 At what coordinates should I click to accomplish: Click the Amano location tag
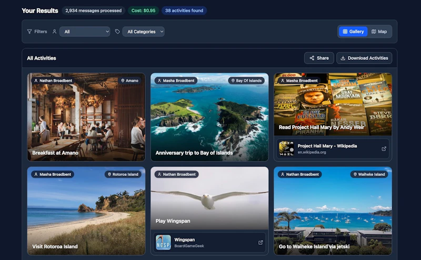(x=129, y=80)
